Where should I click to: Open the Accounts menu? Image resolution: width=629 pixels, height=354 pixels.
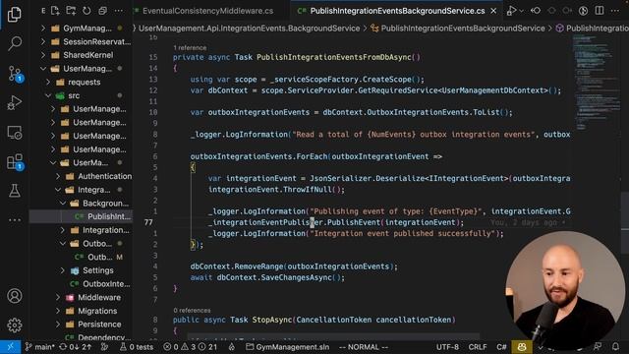coord(15,296)
